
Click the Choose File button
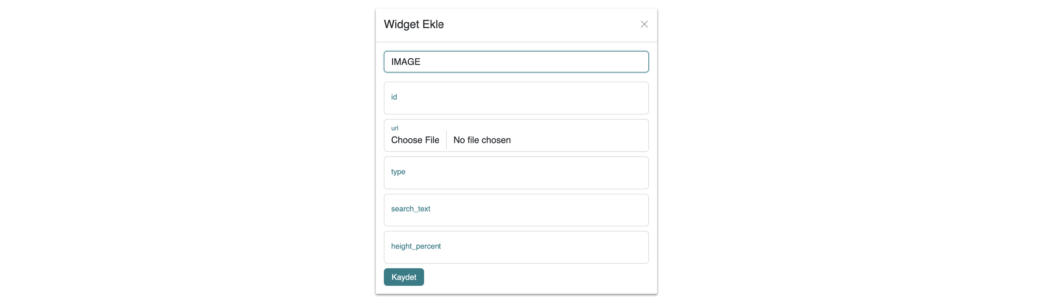[415, 140]
